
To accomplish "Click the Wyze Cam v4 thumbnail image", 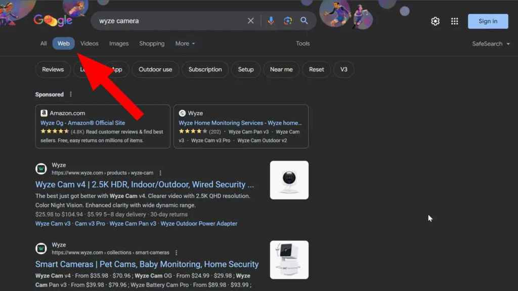I will tap(289, 180).
